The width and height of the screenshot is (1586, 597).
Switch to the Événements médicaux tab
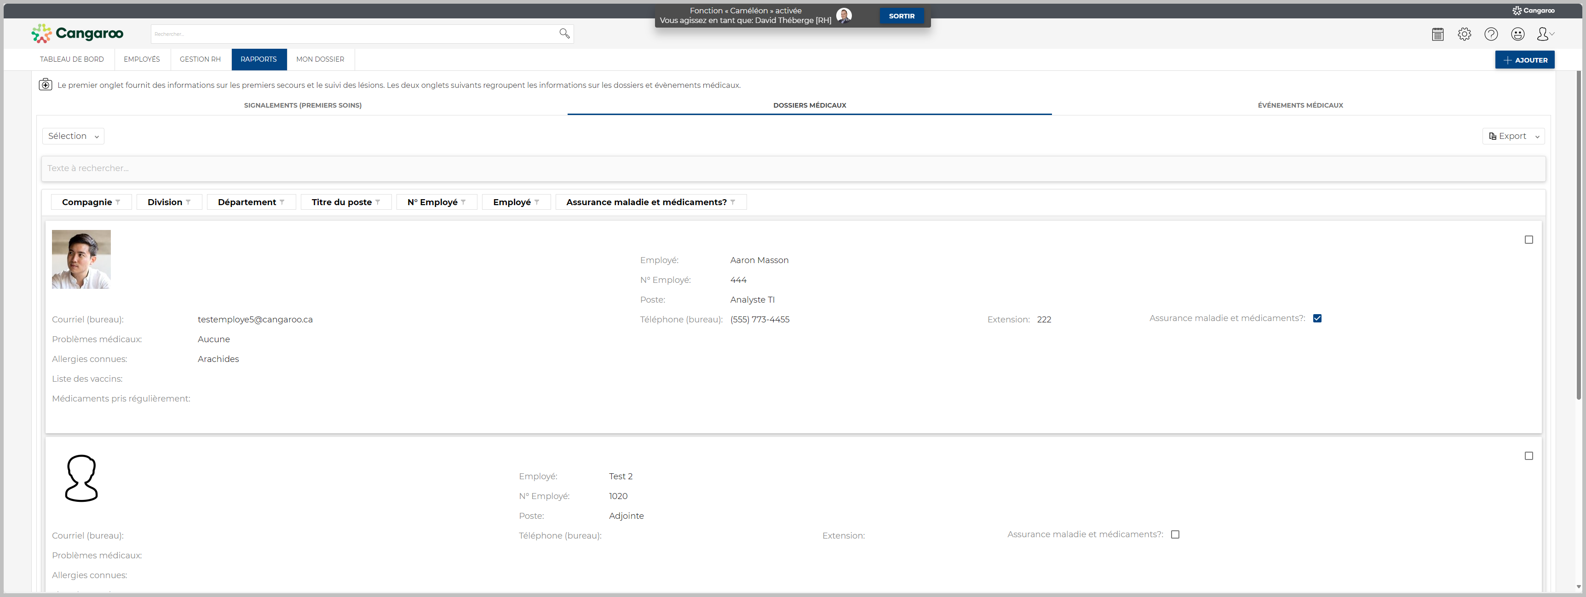1300,105
